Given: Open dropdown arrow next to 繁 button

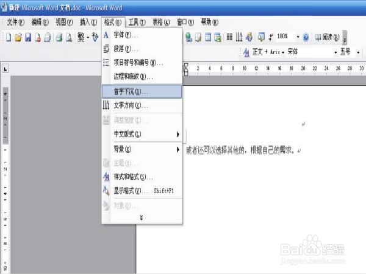Looking at the screenshot, I should click(88, 37).
